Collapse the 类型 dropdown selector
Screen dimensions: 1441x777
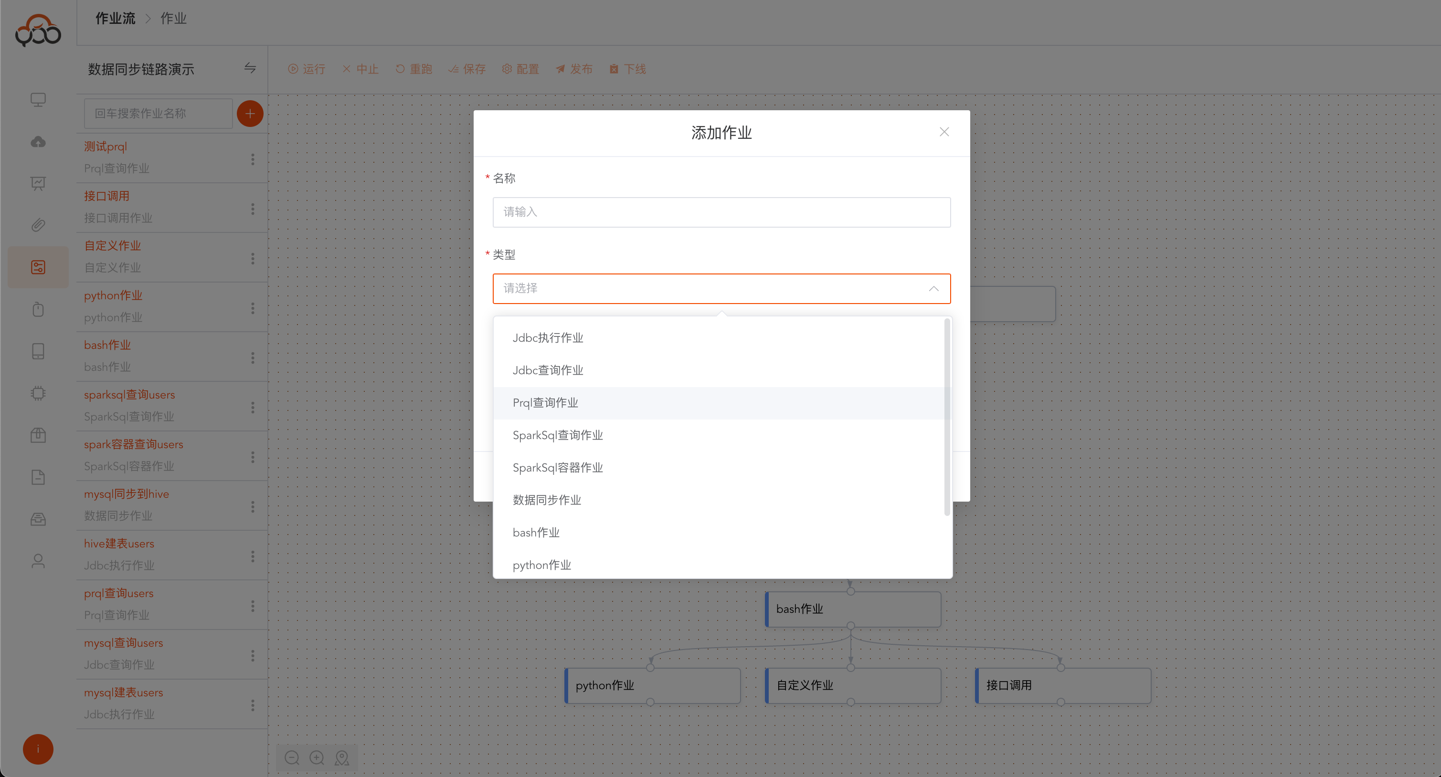pyautogui.click(x=933, y=288)
